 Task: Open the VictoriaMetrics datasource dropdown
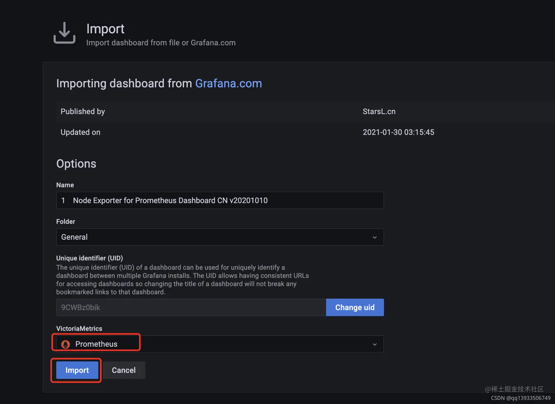[220, 344]
